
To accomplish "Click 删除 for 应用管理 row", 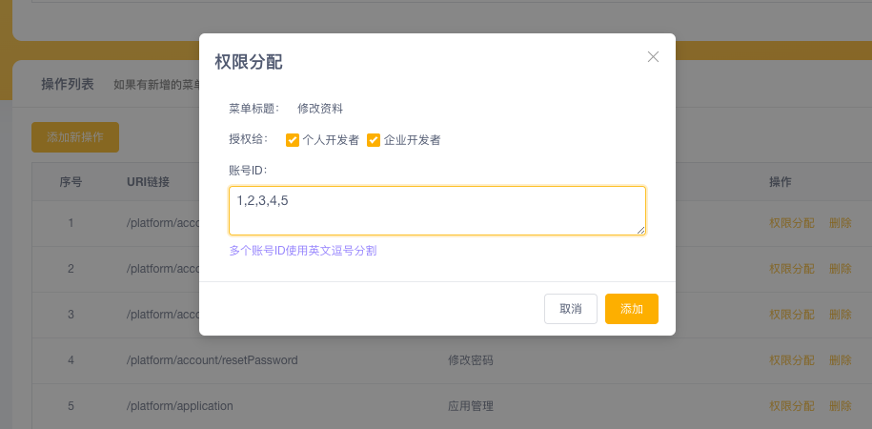I will coord(840,406).
